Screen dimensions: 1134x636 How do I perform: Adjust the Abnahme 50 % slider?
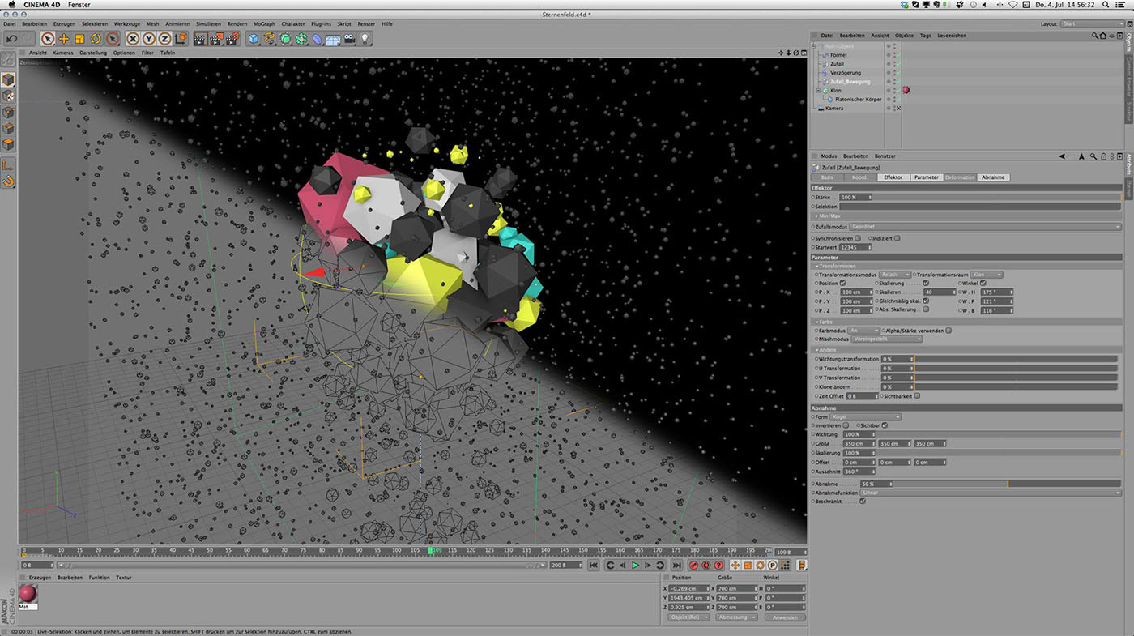pos(1008,484)
